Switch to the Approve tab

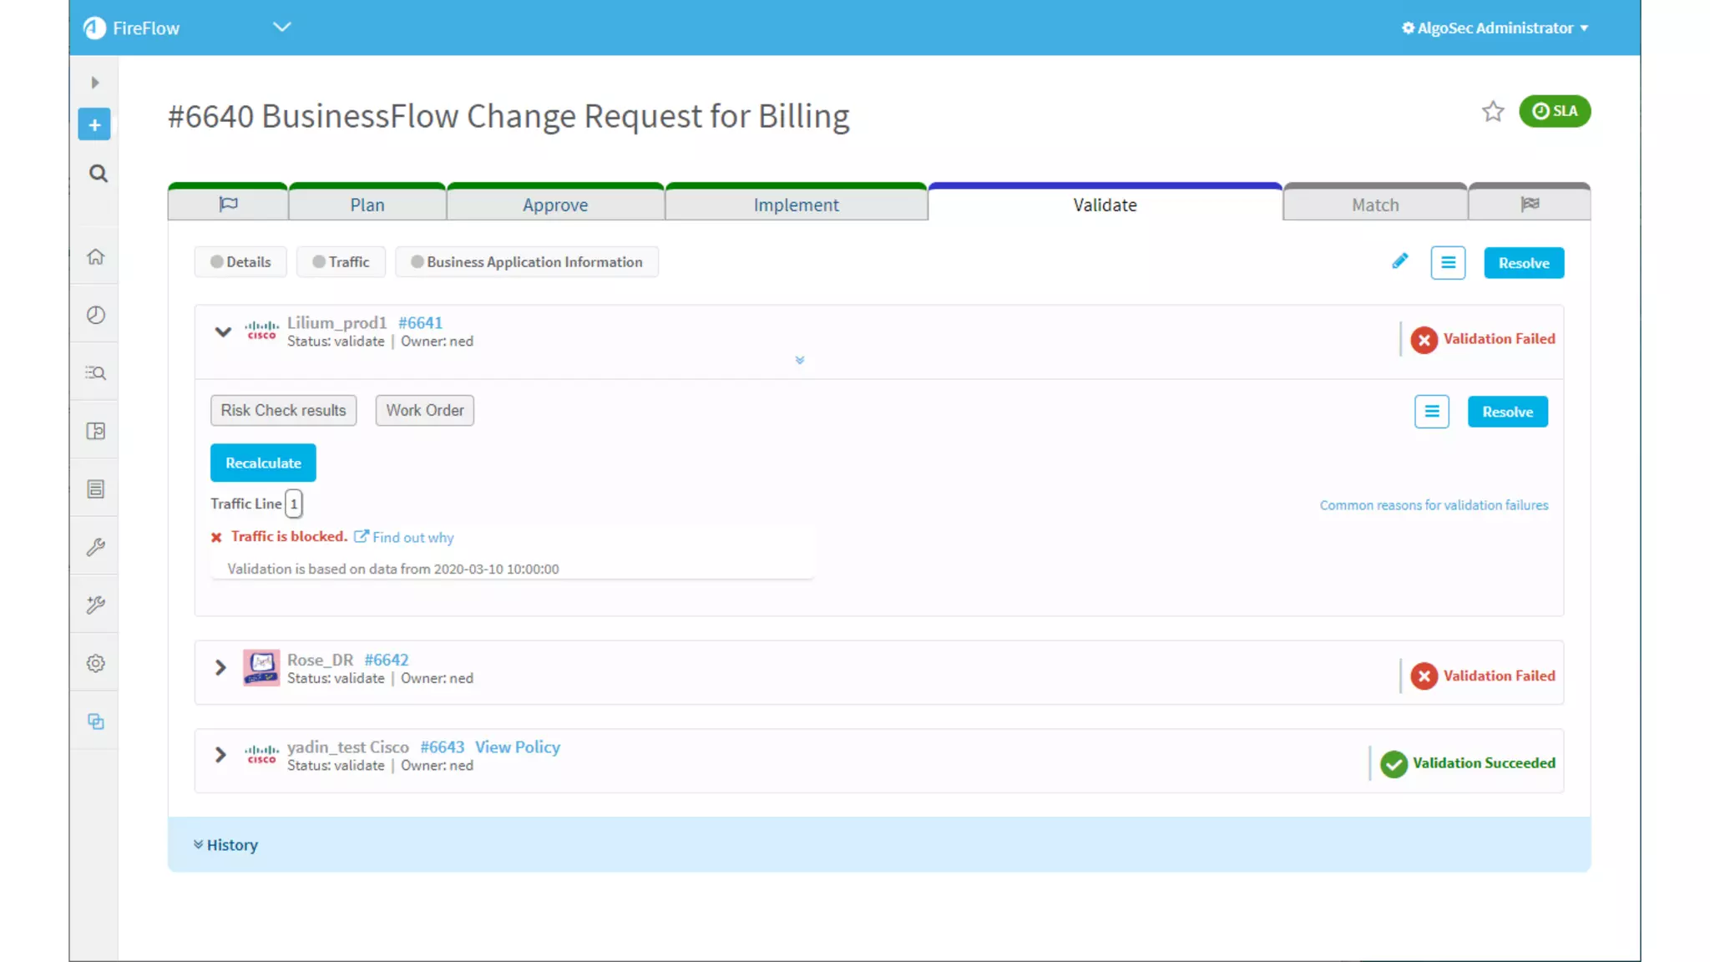(x=555, y=205)
